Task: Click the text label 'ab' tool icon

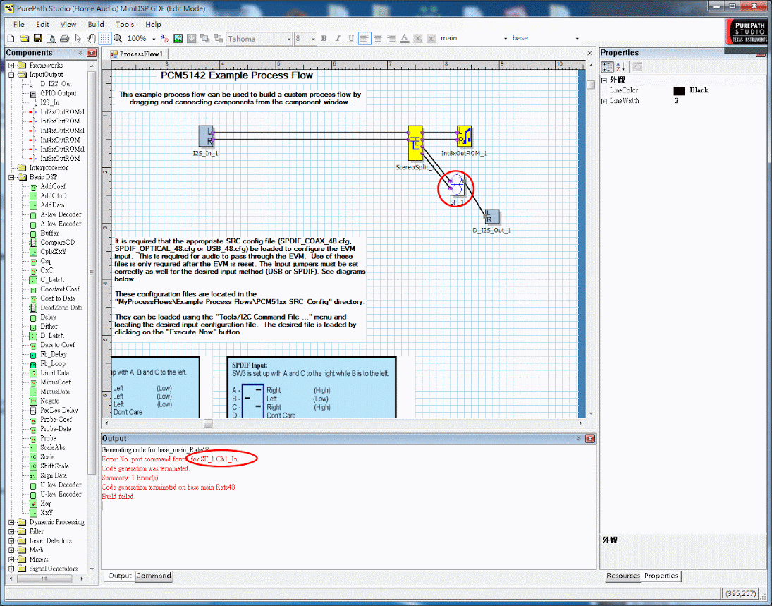Action: [164, 38]
